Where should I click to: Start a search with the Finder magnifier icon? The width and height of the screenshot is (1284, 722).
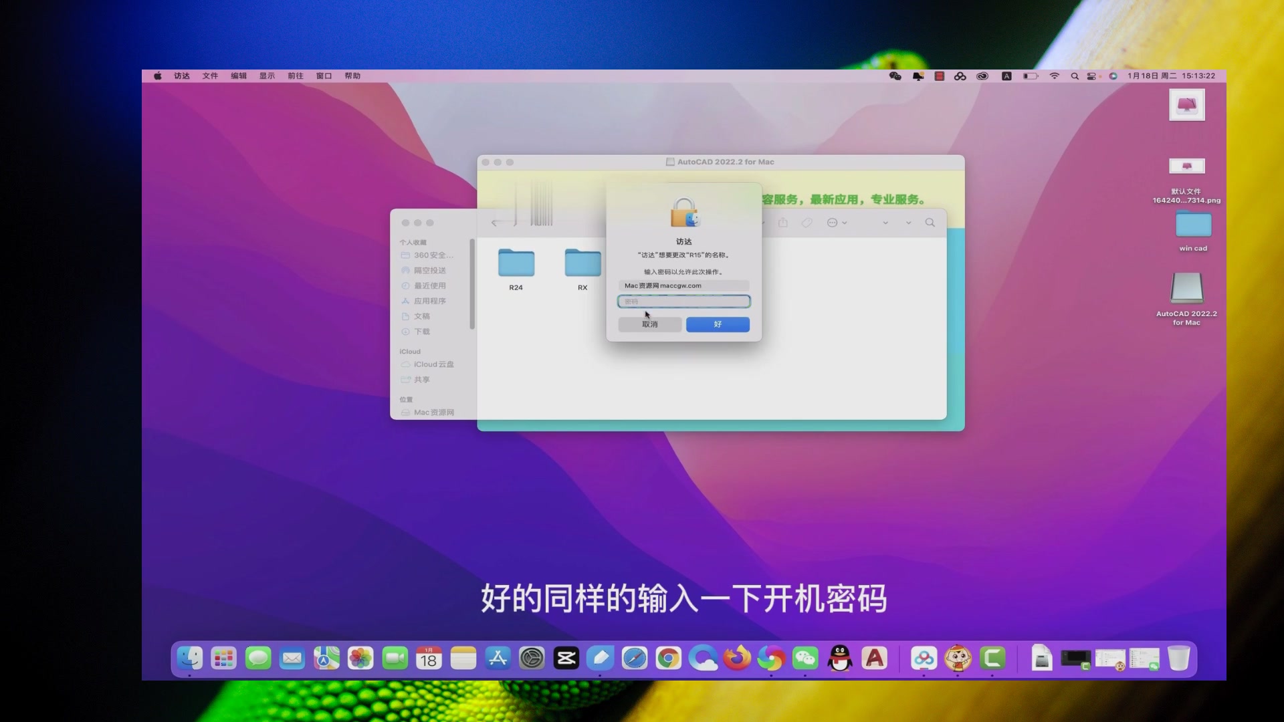[930, 223]
